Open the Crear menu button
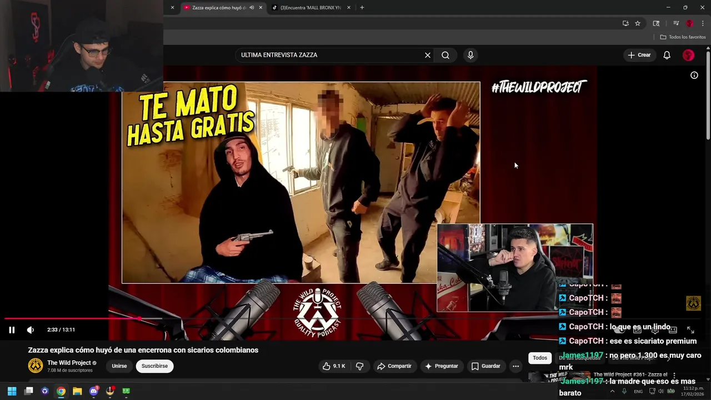 pyautogui.click(x=639, y=55)
